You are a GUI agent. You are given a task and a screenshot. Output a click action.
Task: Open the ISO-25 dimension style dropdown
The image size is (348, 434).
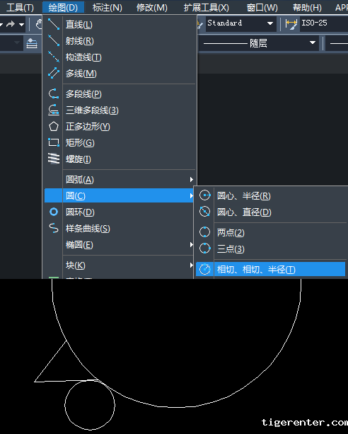324,23
